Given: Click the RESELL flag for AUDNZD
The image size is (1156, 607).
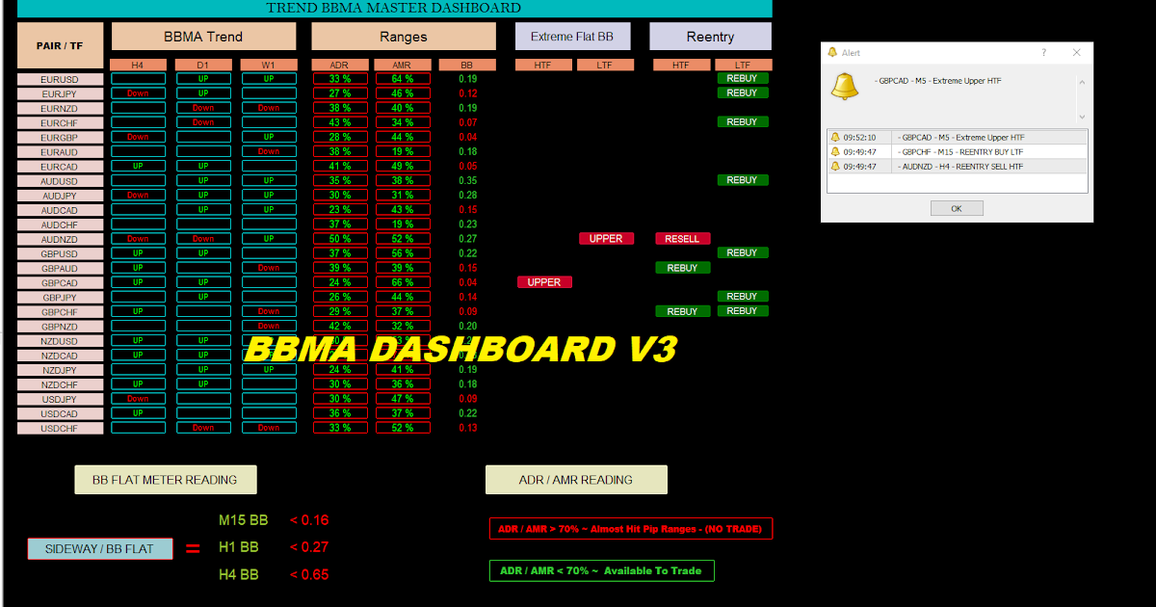Looking at the screenshot, I should pyautogui.click(x=682, y=238).
